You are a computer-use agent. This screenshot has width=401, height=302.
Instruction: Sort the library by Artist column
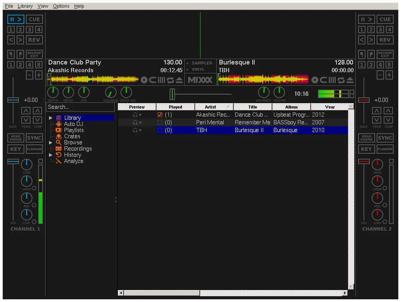tap(214, 107)
